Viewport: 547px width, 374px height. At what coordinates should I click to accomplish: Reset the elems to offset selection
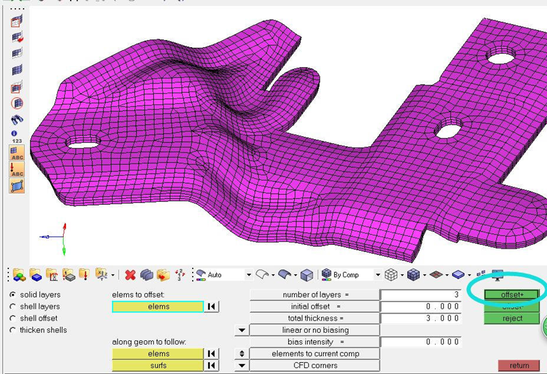coord(211,307)
